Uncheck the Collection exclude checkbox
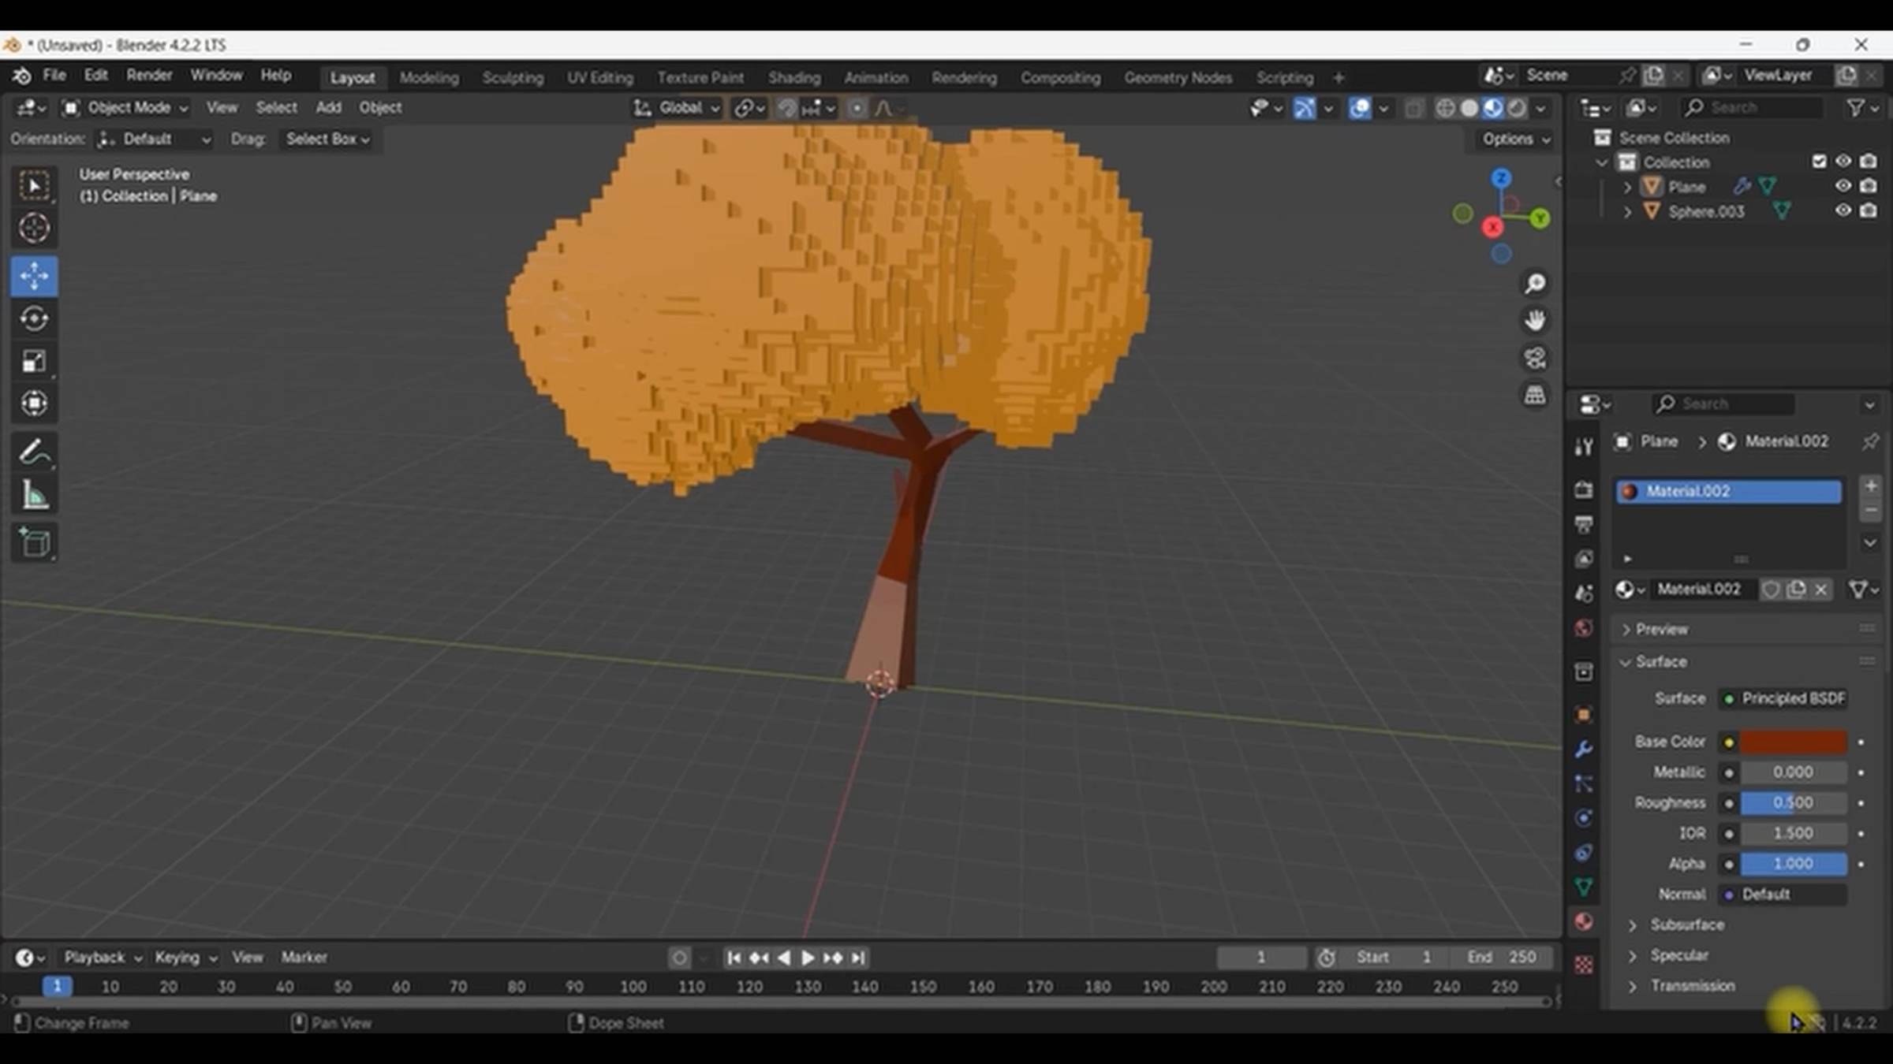This screenshot has height=1064, width=1893. tap(1819, 162)
